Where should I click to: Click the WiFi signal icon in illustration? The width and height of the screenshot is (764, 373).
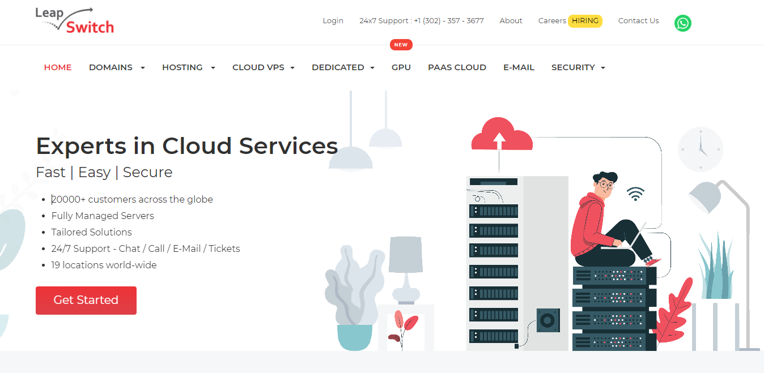pos(635,194)
